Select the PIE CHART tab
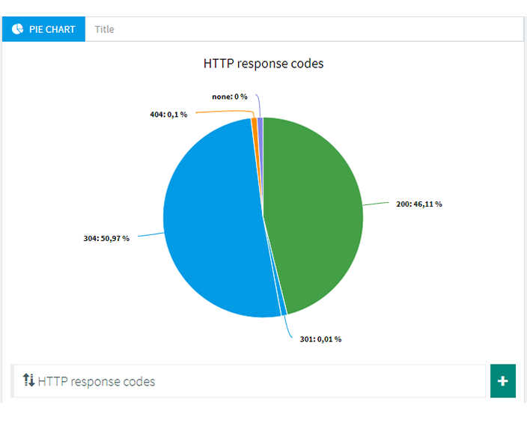 pos(43,29)
